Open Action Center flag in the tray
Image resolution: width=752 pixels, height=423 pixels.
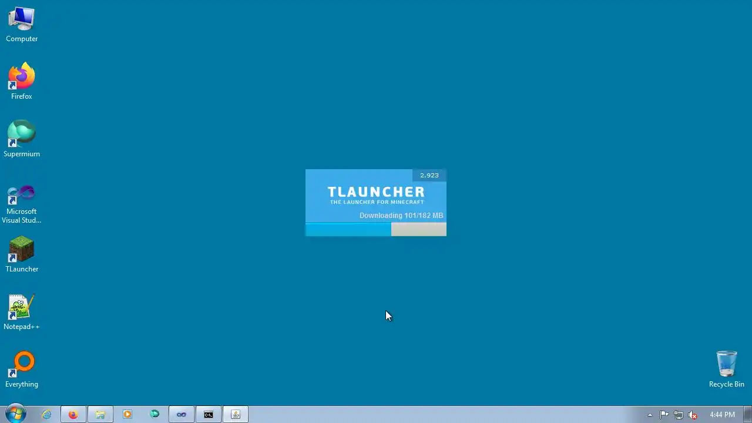664,415
